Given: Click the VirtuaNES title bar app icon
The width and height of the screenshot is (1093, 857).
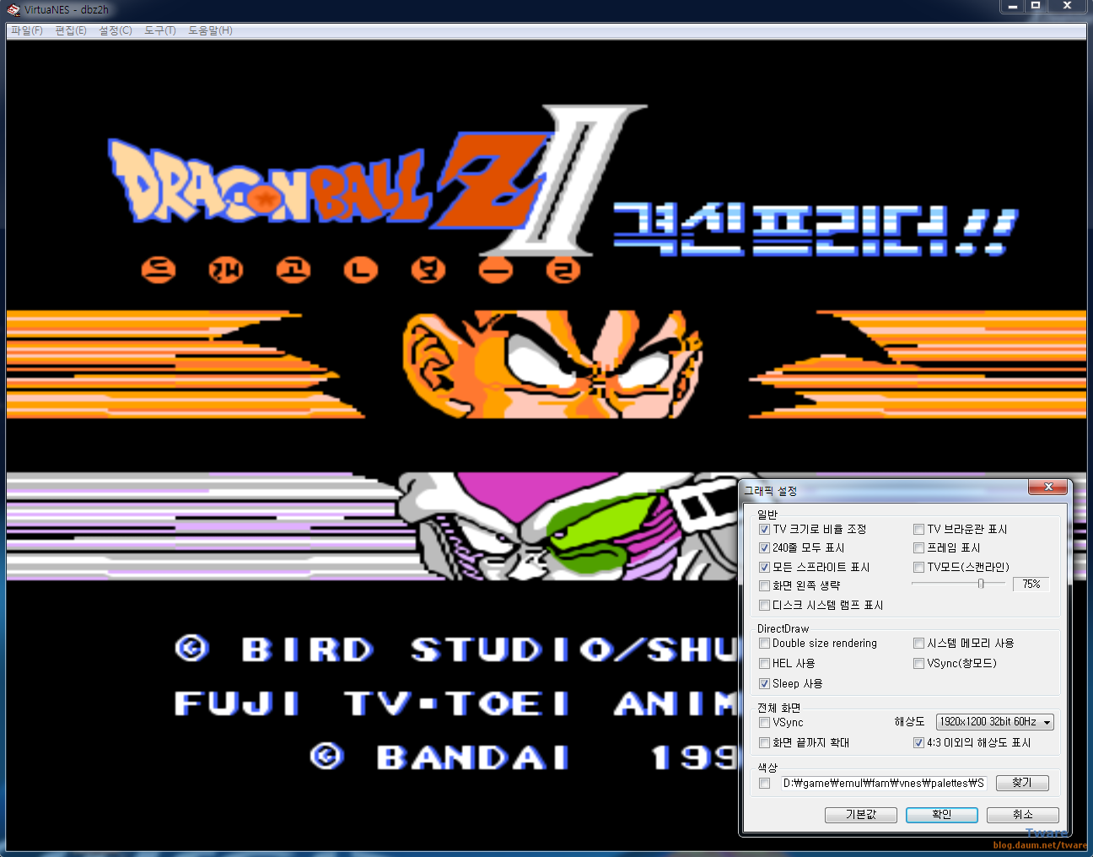Looking at the screenshot, I should 13,10.
